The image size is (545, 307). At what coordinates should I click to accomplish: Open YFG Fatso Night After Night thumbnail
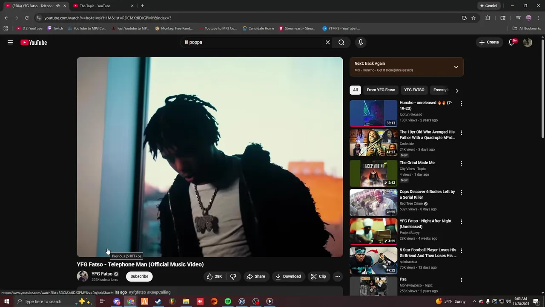click(373, 232)
